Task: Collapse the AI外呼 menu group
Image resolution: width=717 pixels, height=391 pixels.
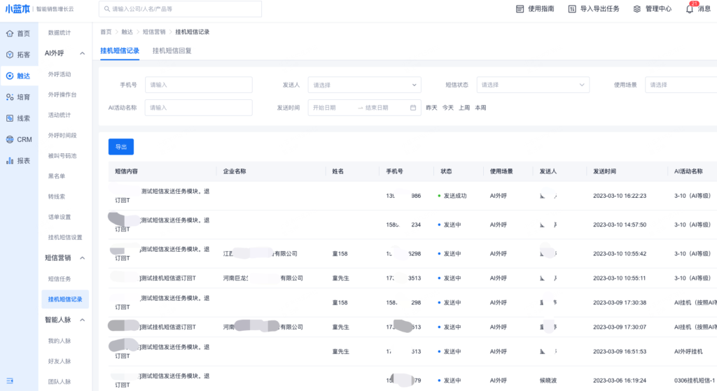Action: 82,53
